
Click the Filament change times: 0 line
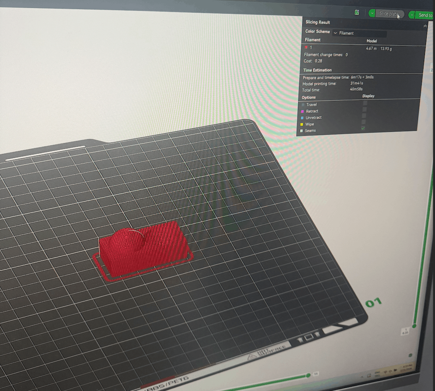(326, 55)
